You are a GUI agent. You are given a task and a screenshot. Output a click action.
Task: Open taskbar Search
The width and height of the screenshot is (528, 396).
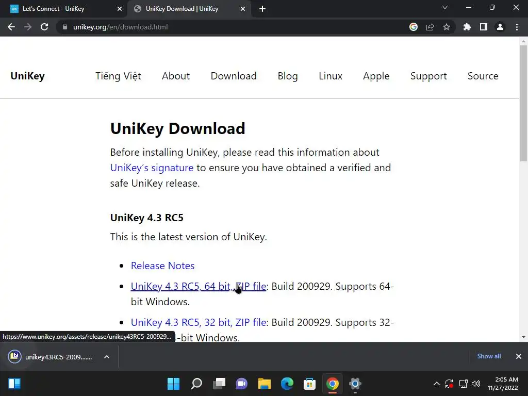[196, 384]
